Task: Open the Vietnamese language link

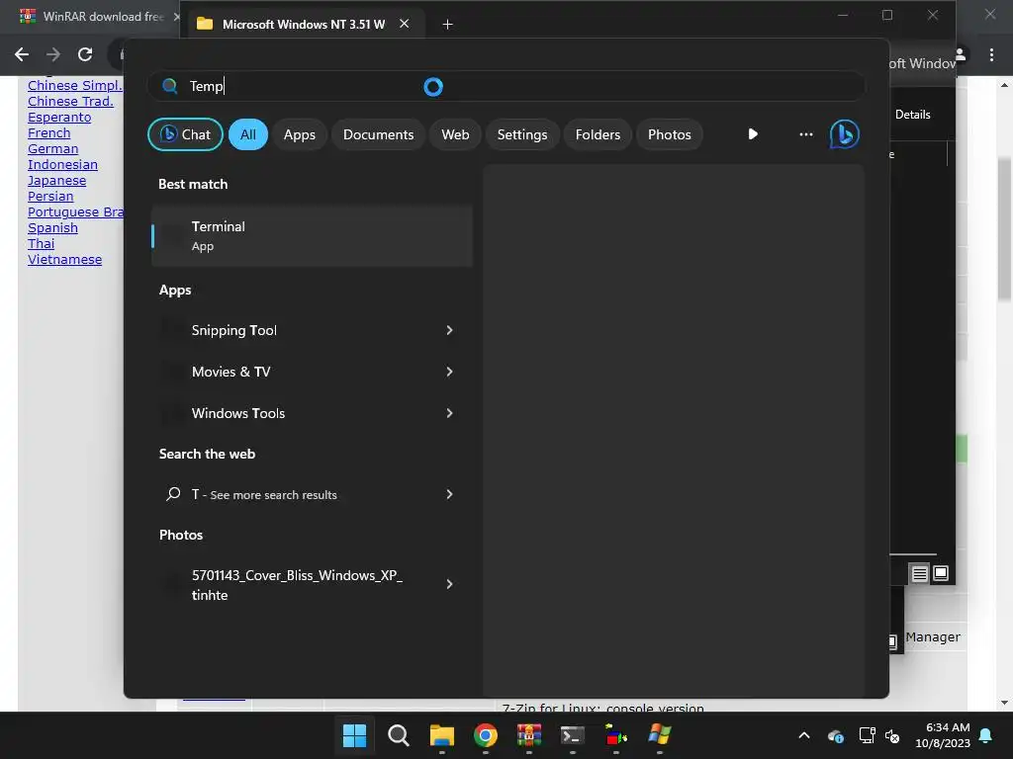Action: coord(64,260)
